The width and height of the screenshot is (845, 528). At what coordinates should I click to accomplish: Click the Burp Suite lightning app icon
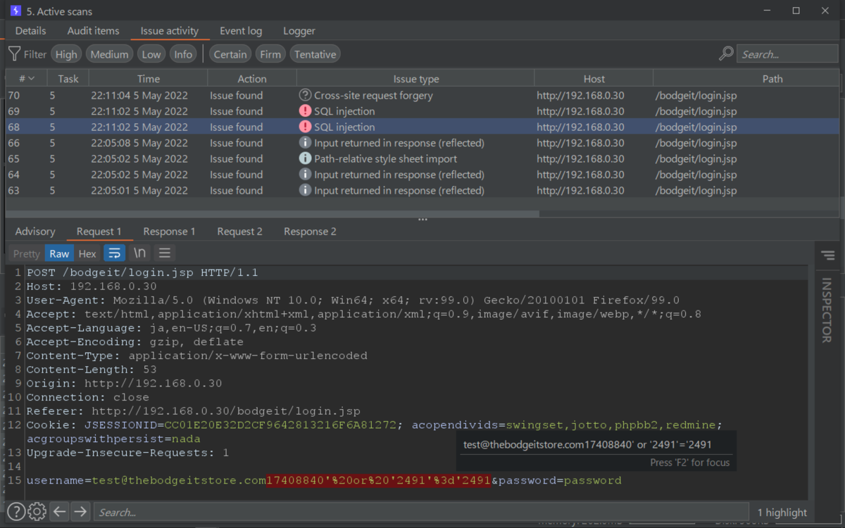(15, 11)
